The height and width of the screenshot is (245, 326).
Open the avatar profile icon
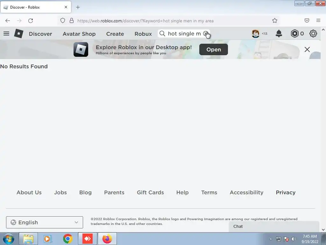point(256,33)
